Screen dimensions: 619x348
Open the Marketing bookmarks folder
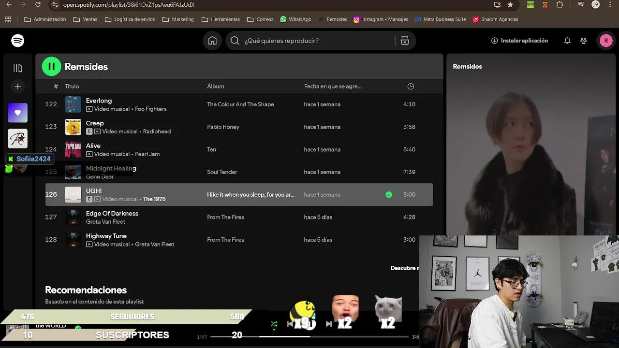(x=178, y=19)
